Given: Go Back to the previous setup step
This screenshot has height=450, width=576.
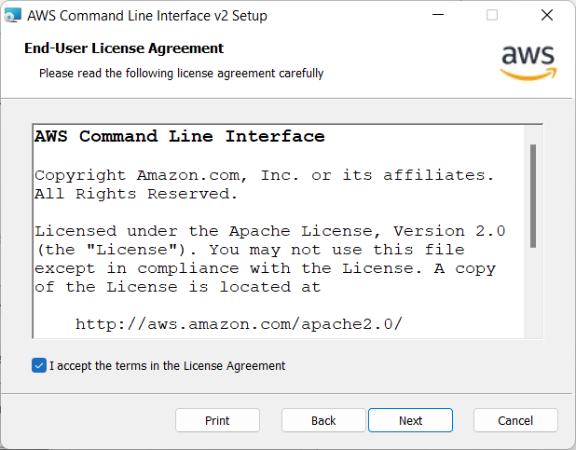Looking at the screenshot, I should point(323,420).
